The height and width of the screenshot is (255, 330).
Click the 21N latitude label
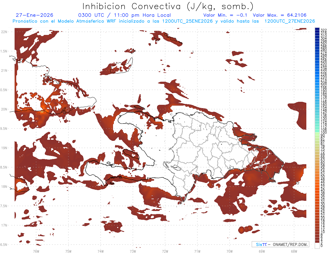pos(4,70)
